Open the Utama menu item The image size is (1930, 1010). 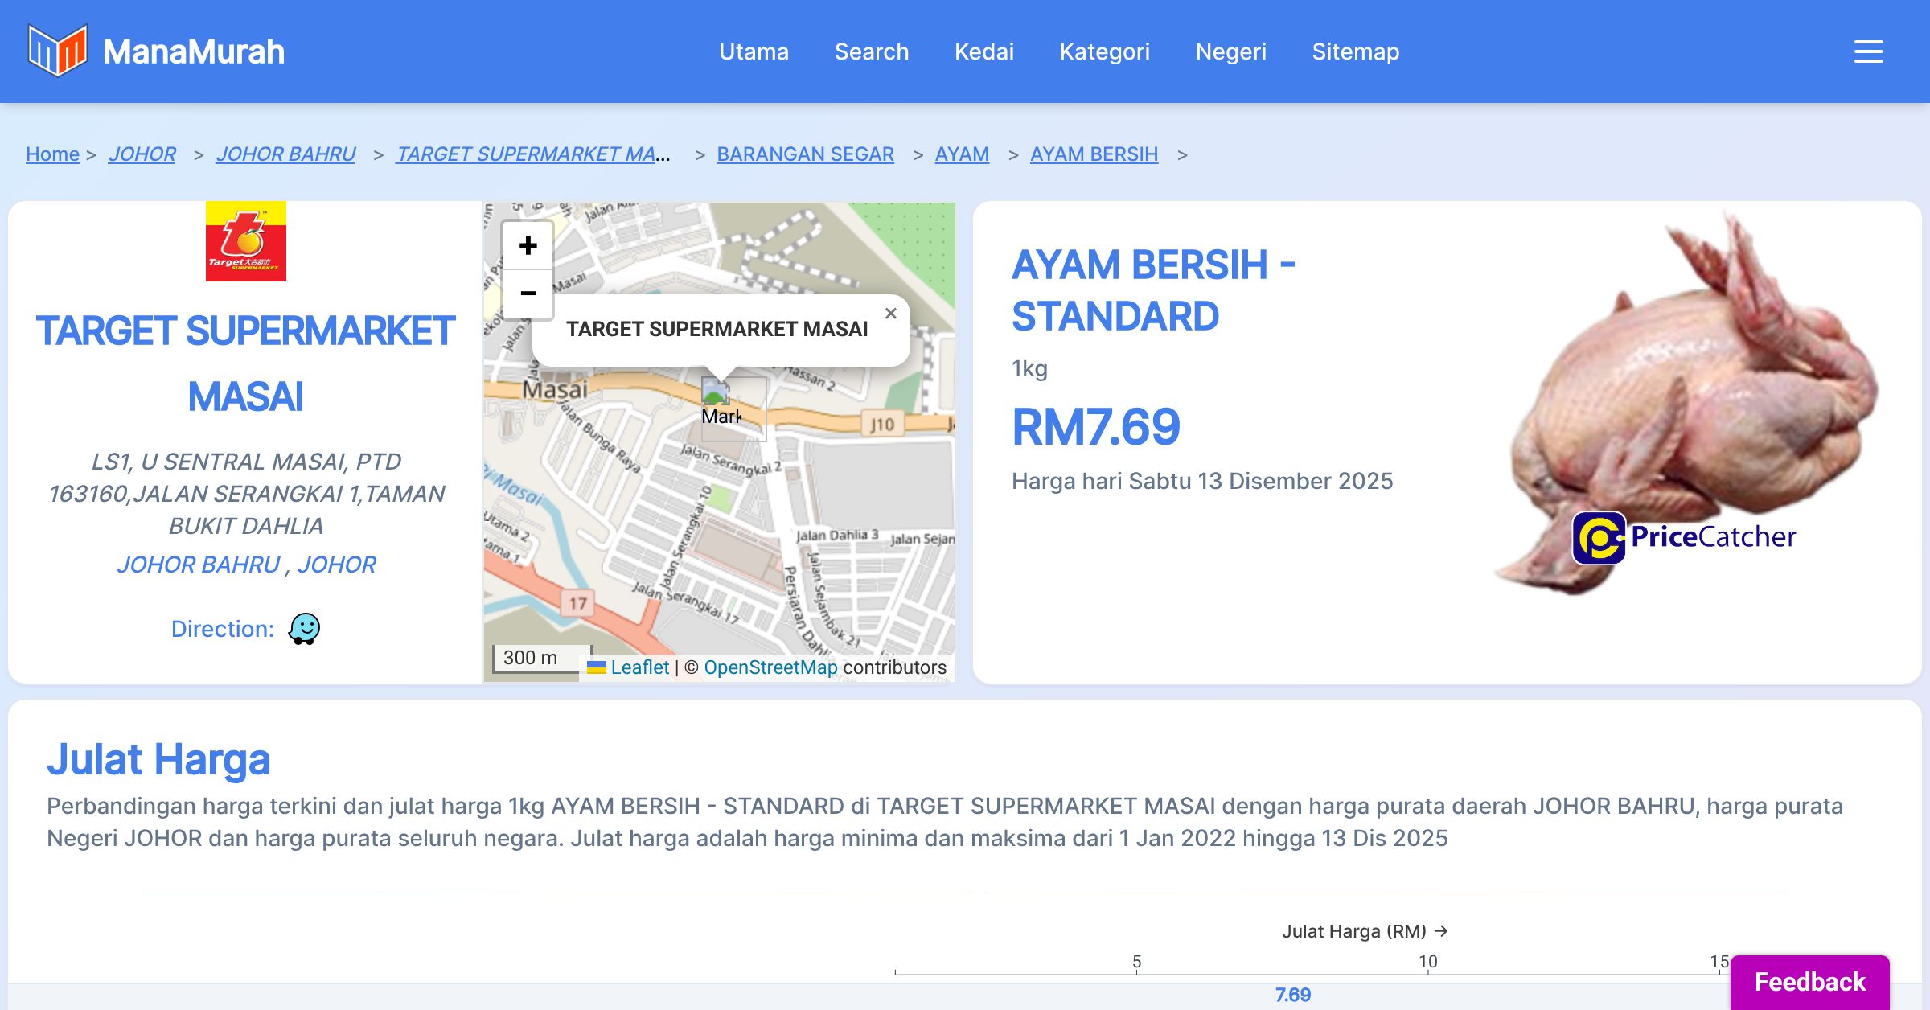(x=754, y=51)
